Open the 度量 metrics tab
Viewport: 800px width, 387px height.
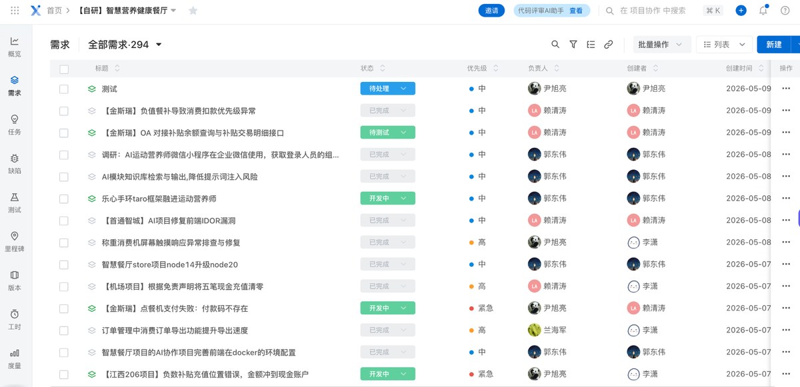pyautogui.click(x=15, y=359)
